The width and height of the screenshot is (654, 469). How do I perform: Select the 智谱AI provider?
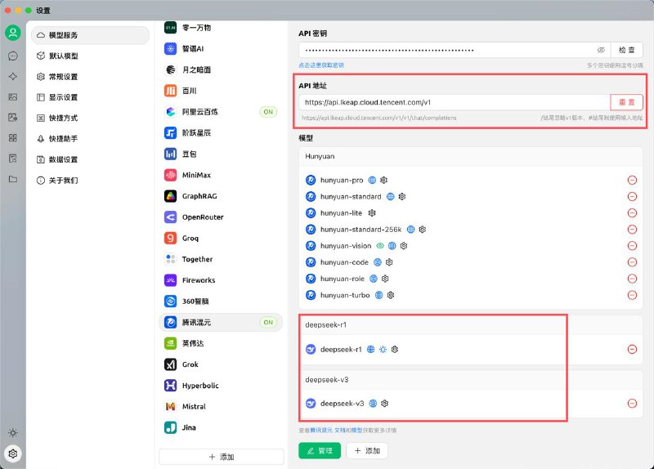221,49
